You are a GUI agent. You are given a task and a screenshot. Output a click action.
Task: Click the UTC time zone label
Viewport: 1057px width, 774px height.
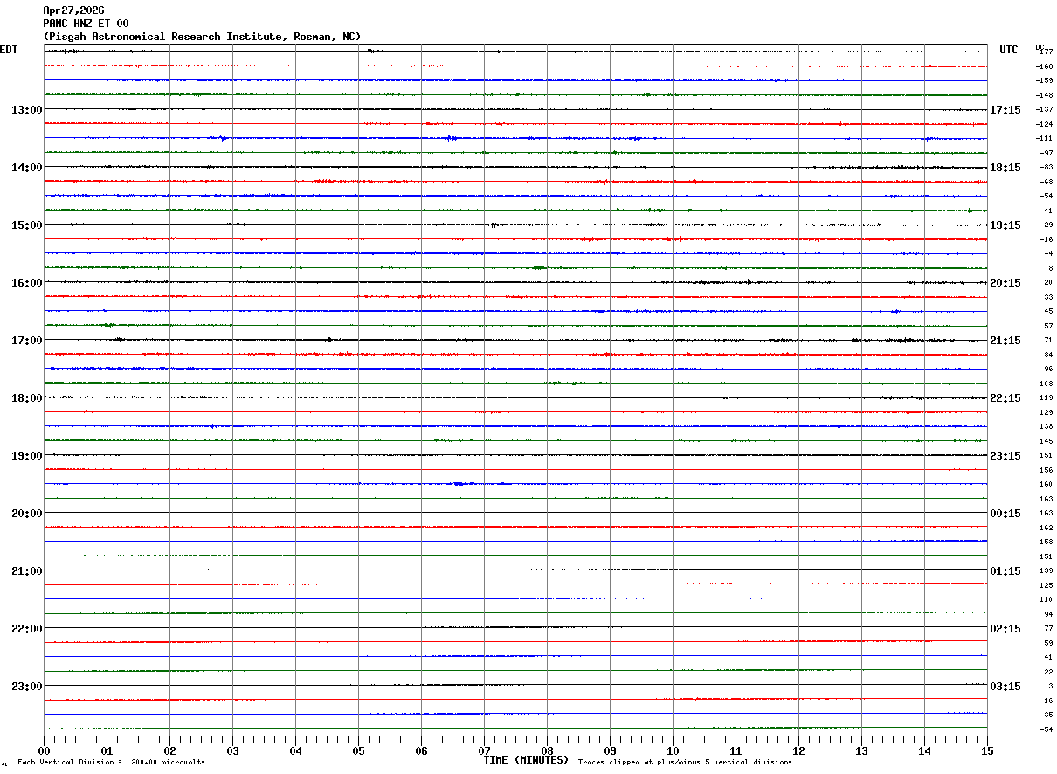point(1009,50)
